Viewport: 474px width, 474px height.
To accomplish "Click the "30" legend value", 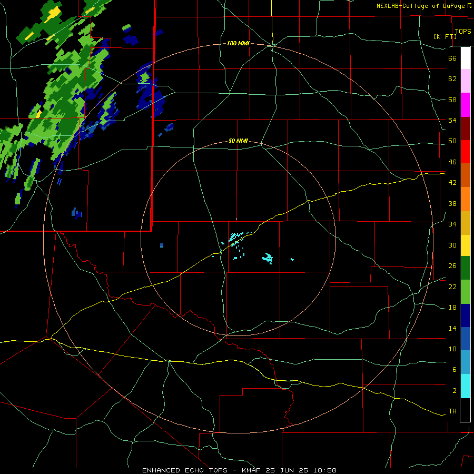I will 452,245.
